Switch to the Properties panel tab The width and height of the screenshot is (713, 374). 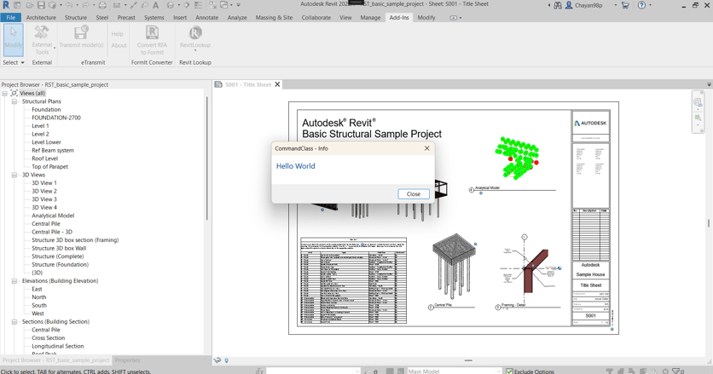(x=127, y=360)
